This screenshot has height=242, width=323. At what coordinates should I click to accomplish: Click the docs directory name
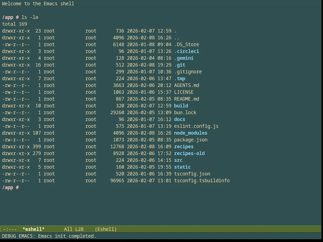[x=180, y=119]
